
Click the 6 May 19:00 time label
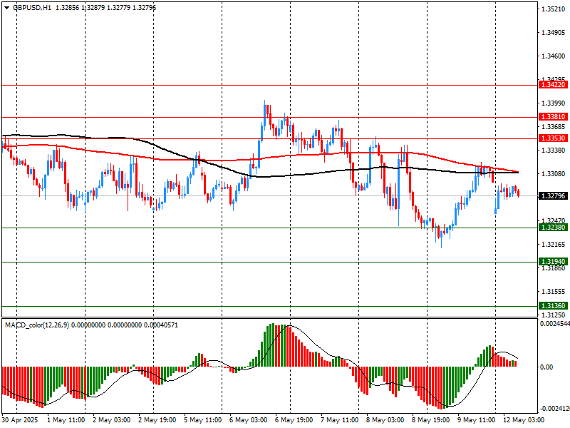tap(292, 420)
